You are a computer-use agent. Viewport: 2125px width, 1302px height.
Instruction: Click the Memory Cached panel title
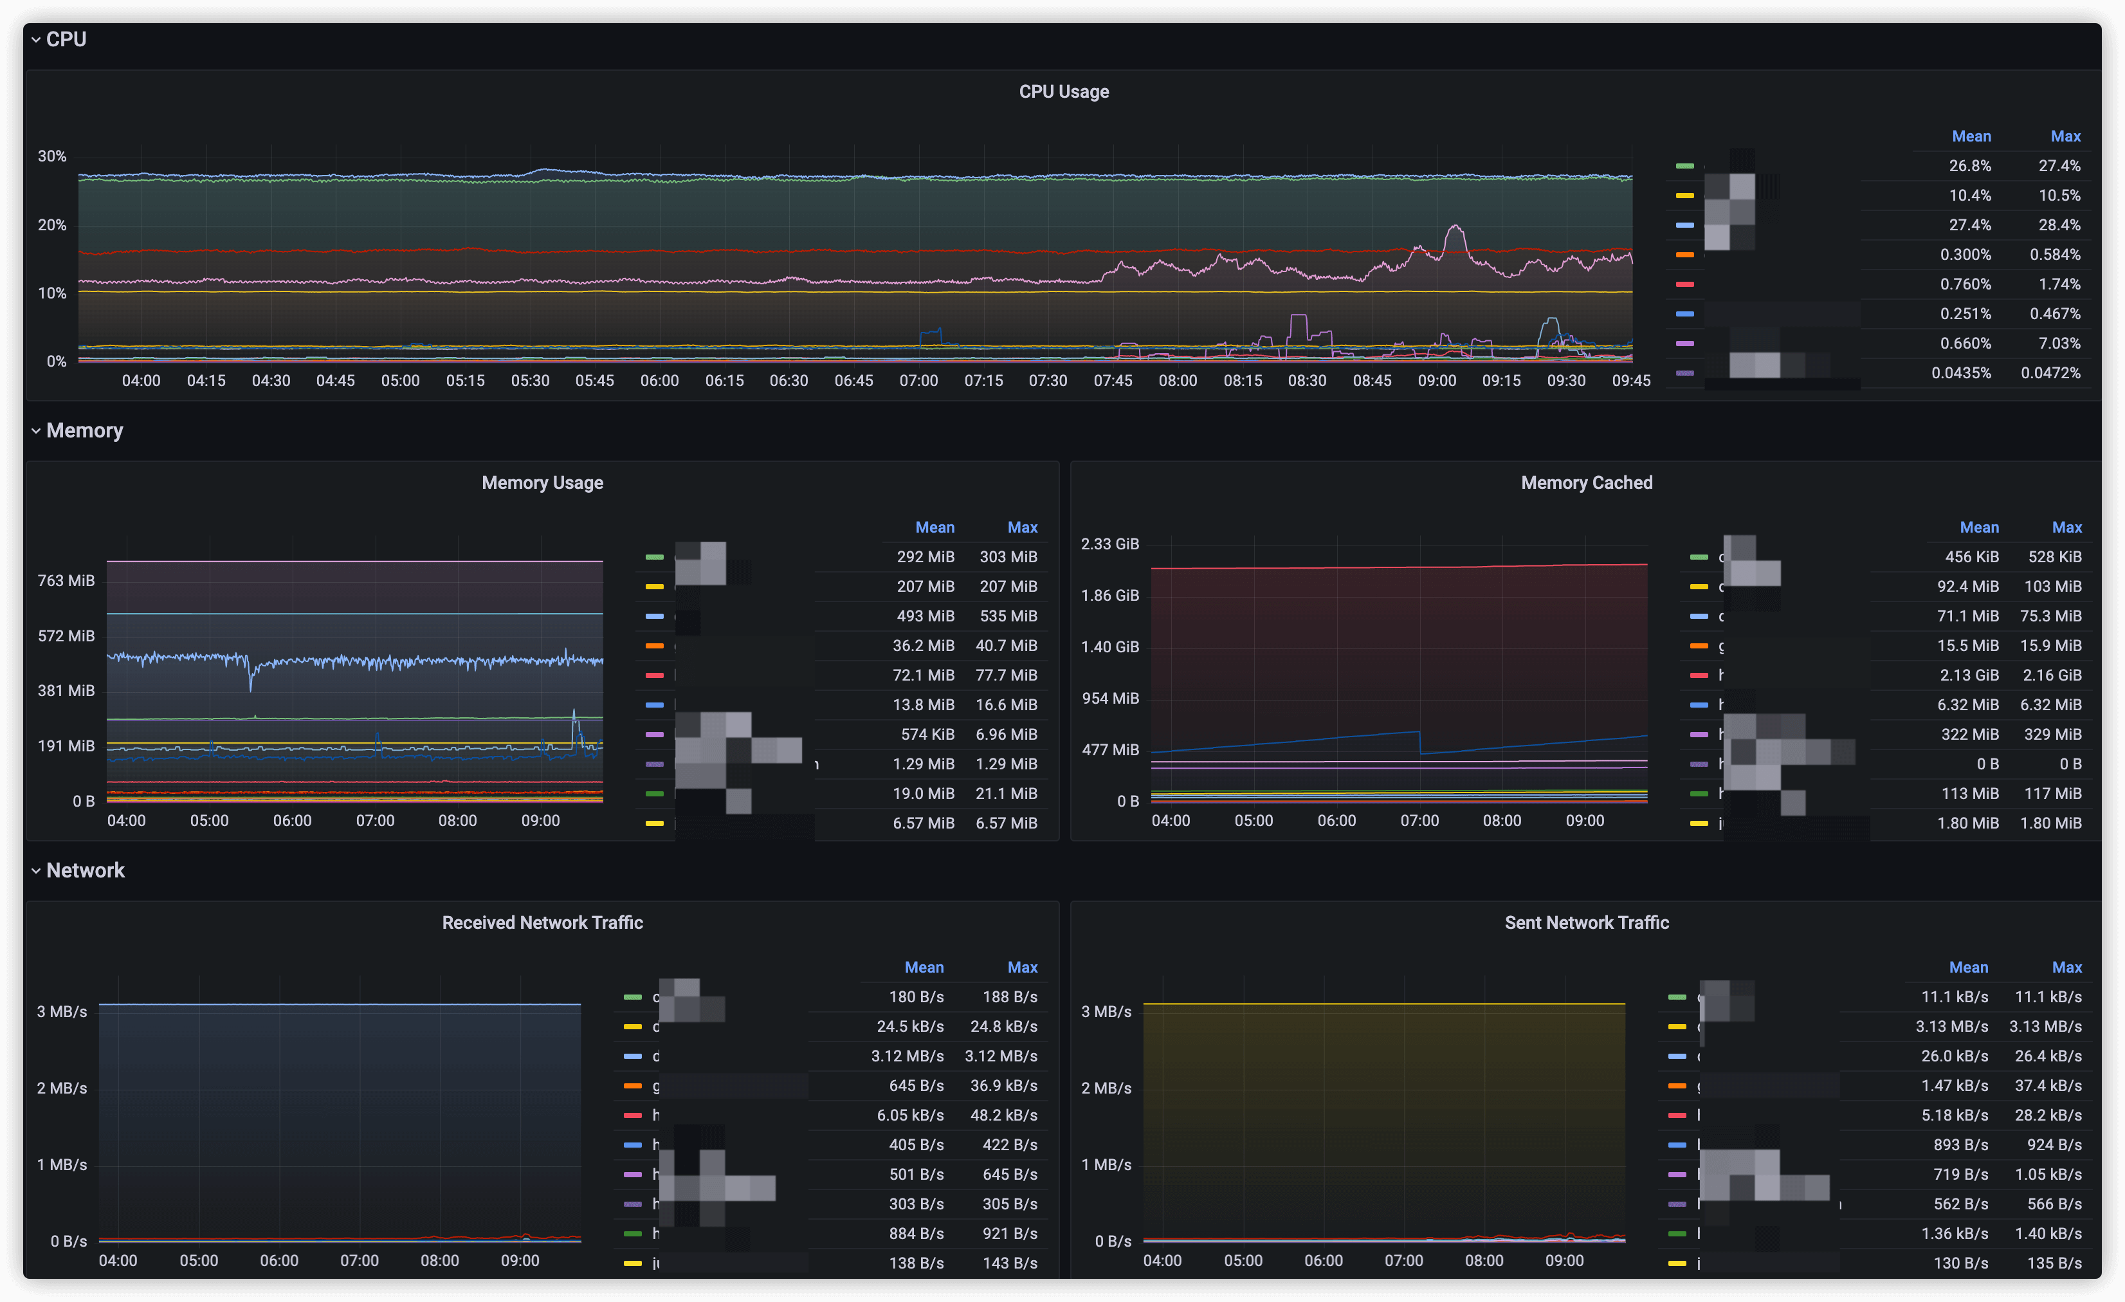1586,482
